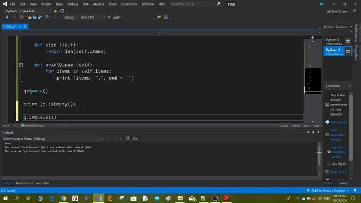Open the Extensions menu

tap(129, 4)
